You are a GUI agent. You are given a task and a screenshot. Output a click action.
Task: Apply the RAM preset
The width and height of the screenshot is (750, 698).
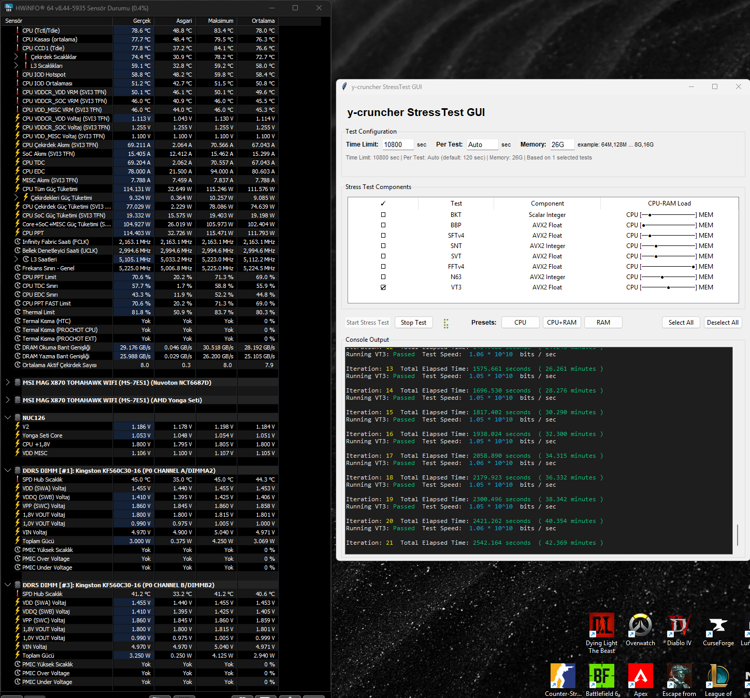[603, 323]
